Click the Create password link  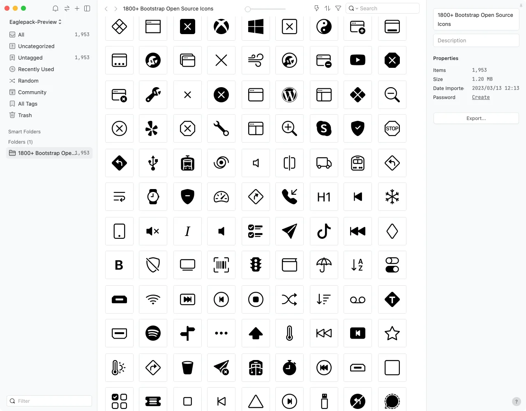coord(481,97)
